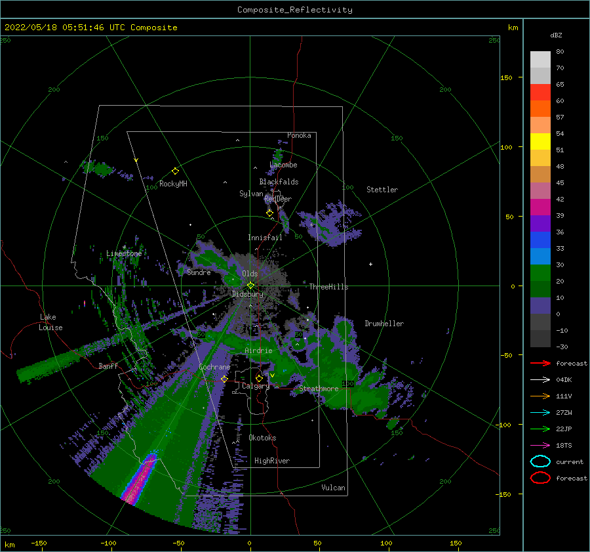The image size is (590, 552).
Task: Click the Didsbury label
Action: [248, 294]
